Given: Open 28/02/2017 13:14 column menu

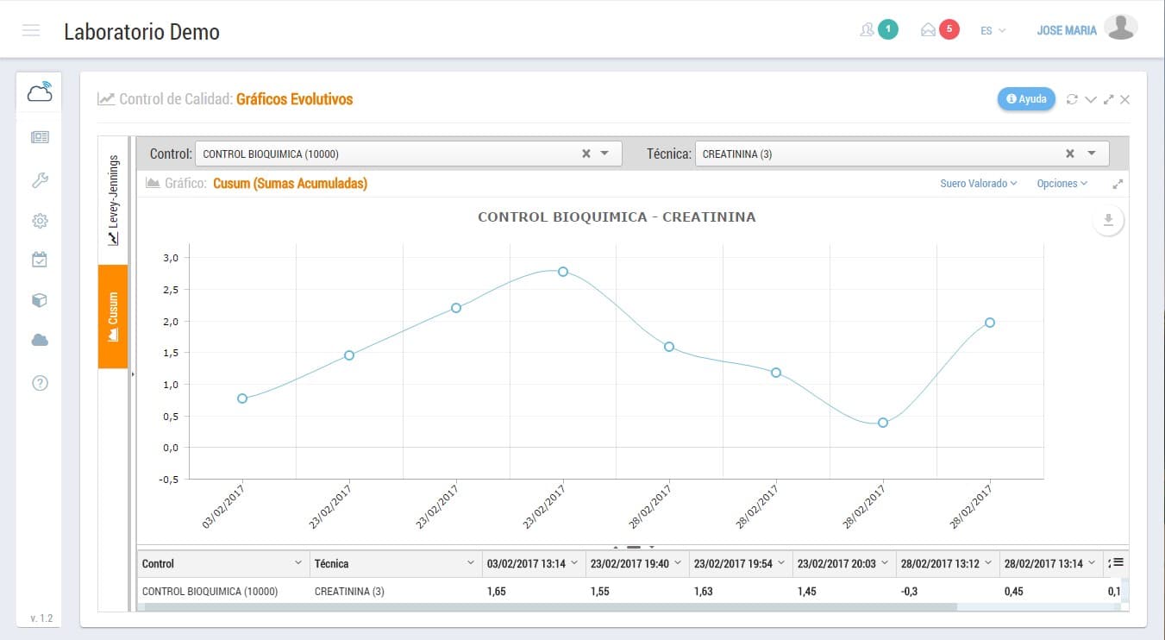Looking at the screenshot, I should coord(1092,563).
